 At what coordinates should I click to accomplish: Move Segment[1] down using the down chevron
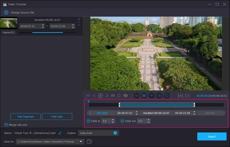click(79, 25)
